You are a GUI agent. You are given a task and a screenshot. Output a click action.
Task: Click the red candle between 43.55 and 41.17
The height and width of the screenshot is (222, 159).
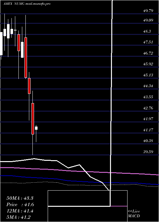(x=33, y=119)
